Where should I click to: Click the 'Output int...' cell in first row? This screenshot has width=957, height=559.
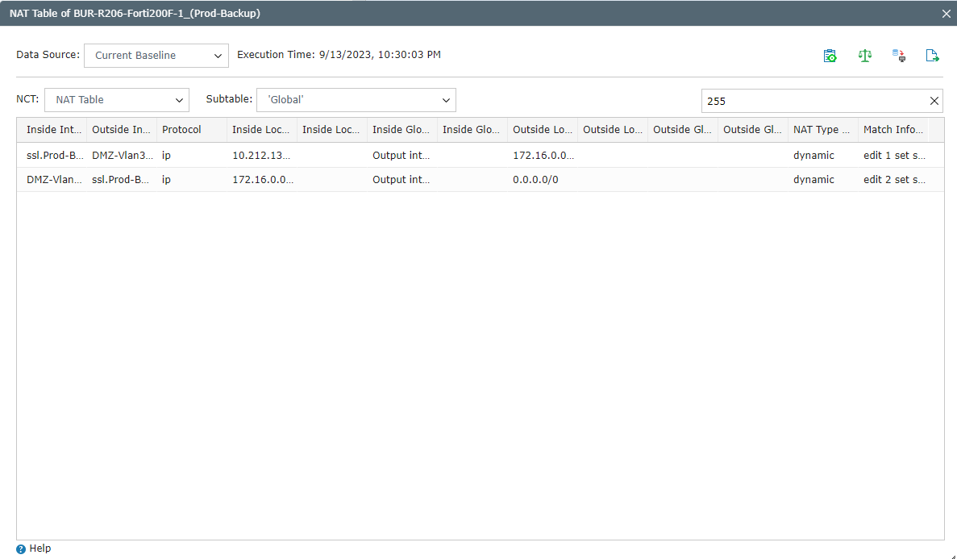click(401, 155)
